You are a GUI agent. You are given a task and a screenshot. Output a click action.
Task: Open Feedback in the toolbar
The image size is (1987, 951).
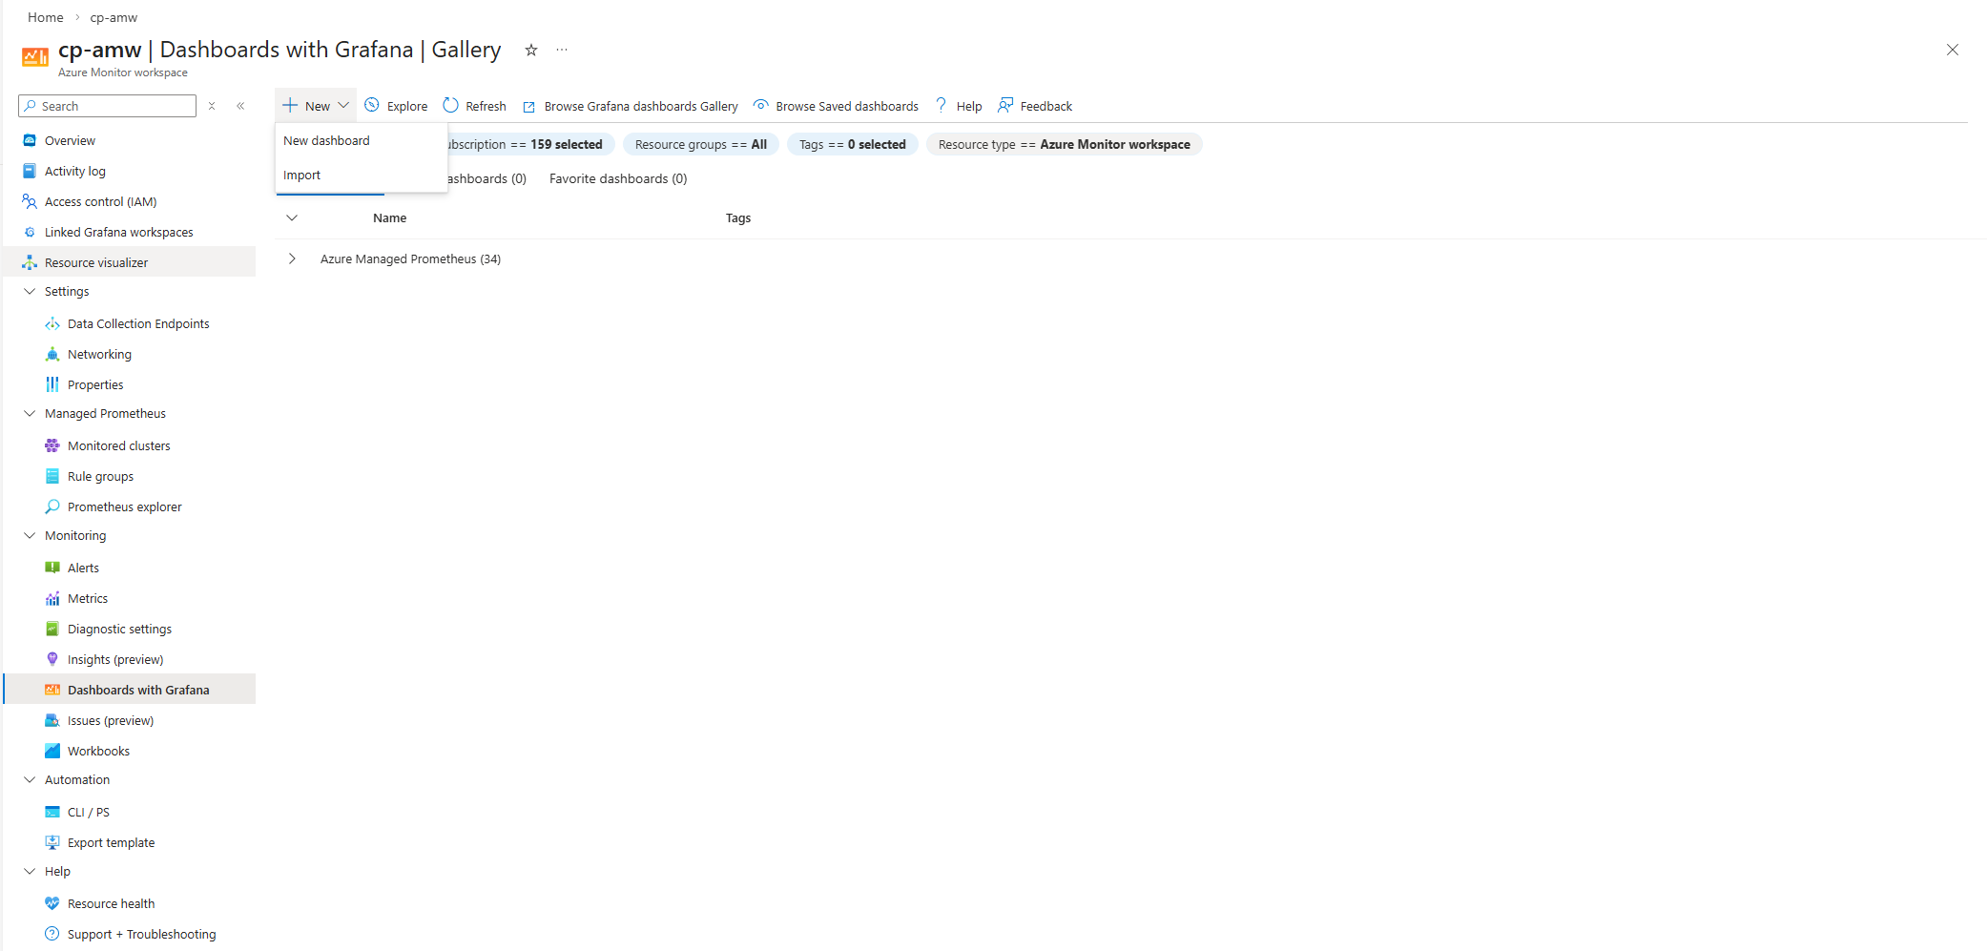pyautogui.click(x=1034, y=106)
